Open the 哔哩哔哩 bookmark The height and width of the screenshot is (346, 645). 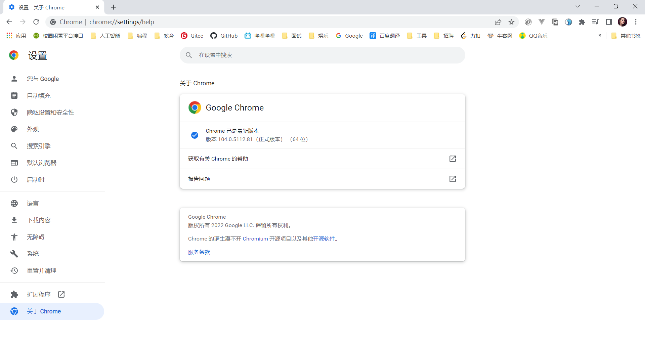(x=260, y=36)
